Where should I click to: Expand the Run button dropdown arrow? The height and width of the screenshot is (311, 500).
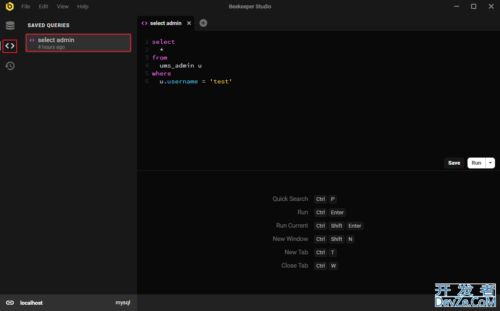[490, 163]
